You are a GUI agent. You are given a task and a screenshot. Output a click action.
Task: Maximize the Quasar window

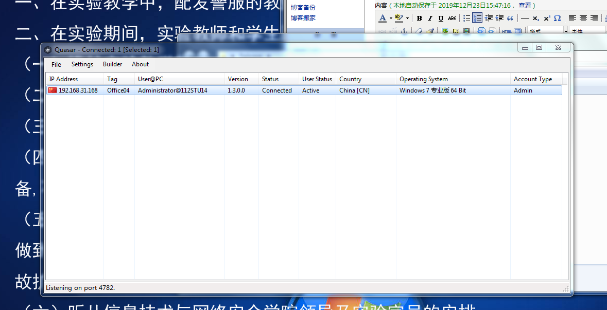539,47
